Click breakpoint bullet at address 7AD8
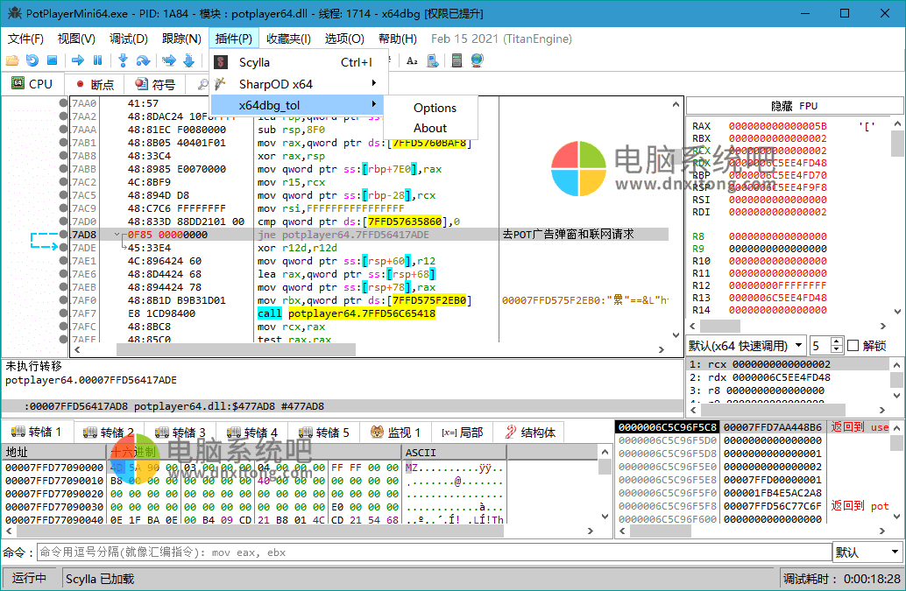Screen dimensions: 906x591 pyautogui.click(x=63, y=235)
